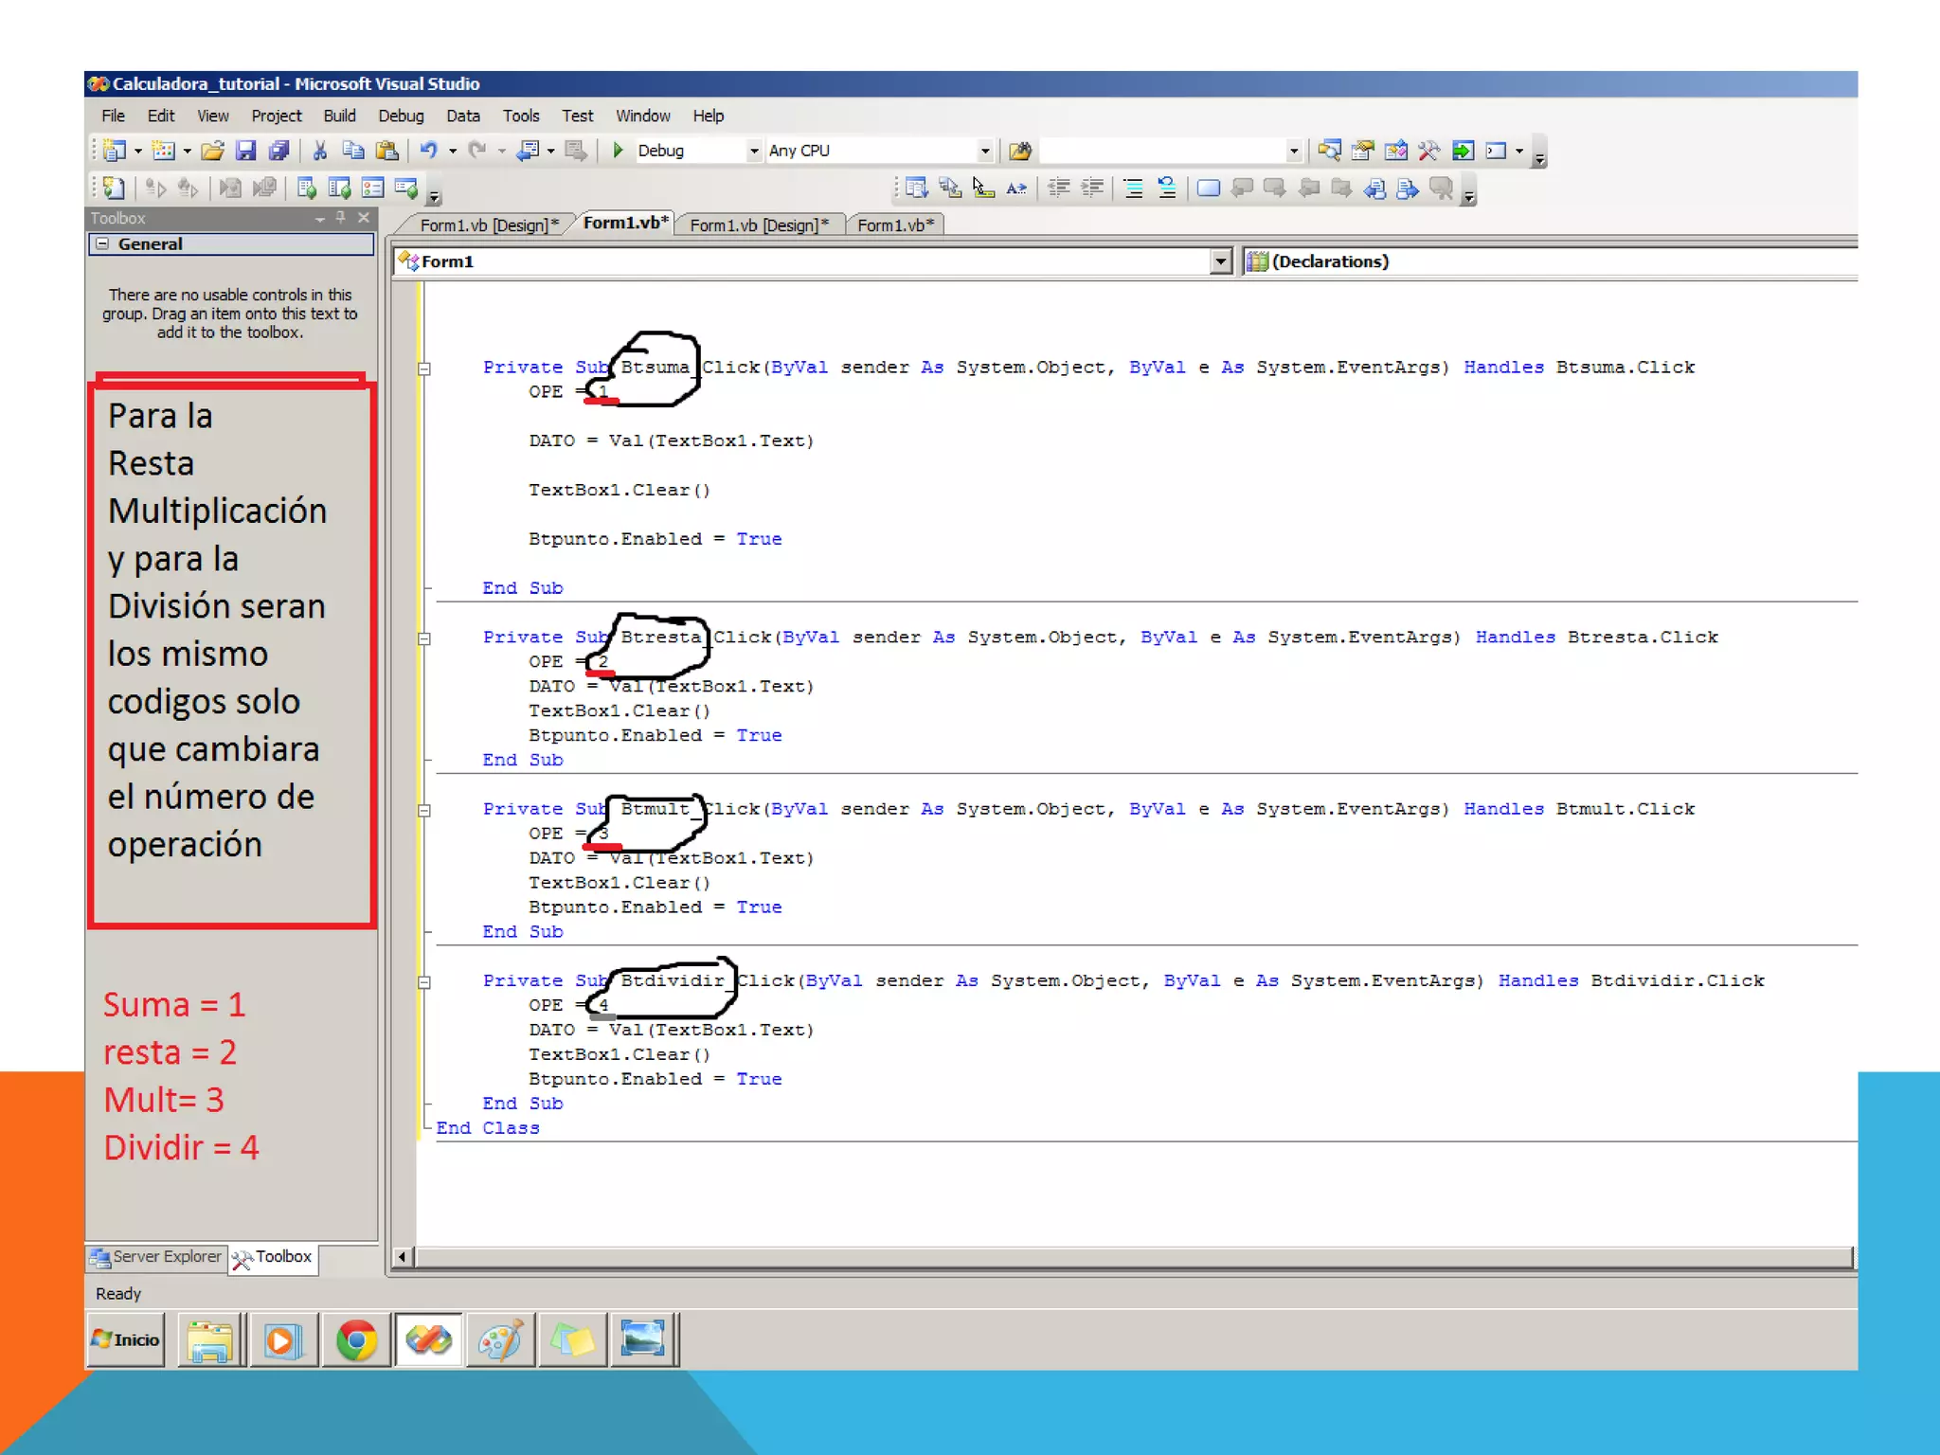Click the Display Word Completion icon
Screen dimensions: 1940x1455
point(1016,188)
